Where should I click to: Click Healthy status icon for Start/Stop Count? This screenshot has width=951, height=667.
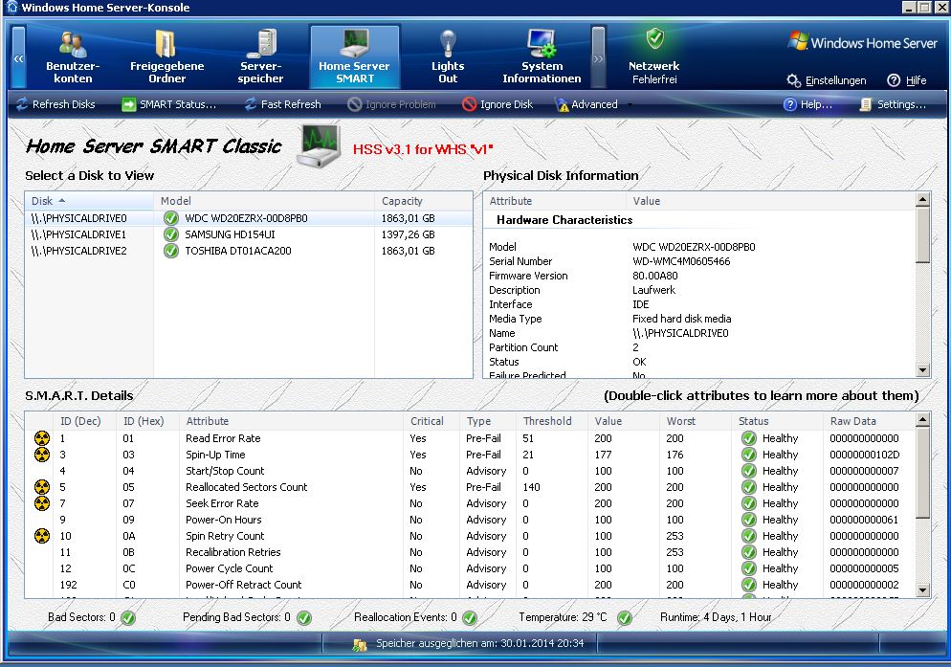point(749,471)
